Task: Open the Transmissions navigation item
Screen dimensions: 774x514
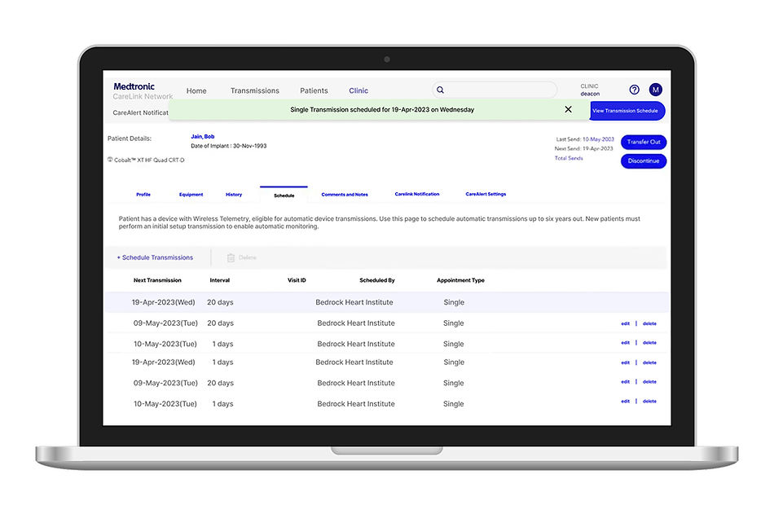Action: pyautogui.click(x=255, y=91)
